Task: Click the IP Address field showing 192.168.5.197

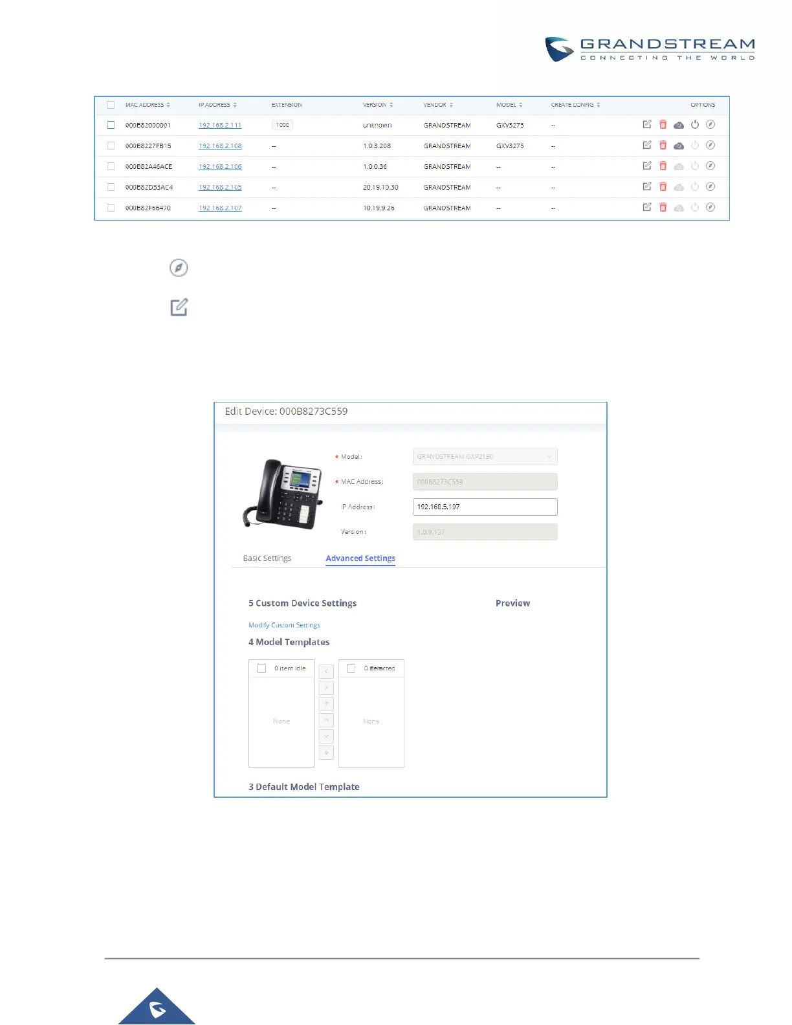Action: click(x=485, y=507)
